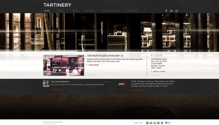The image size is (219, 125).
Task: Share the page on Pinterest via the footer icon
Action: coord(158,123)
